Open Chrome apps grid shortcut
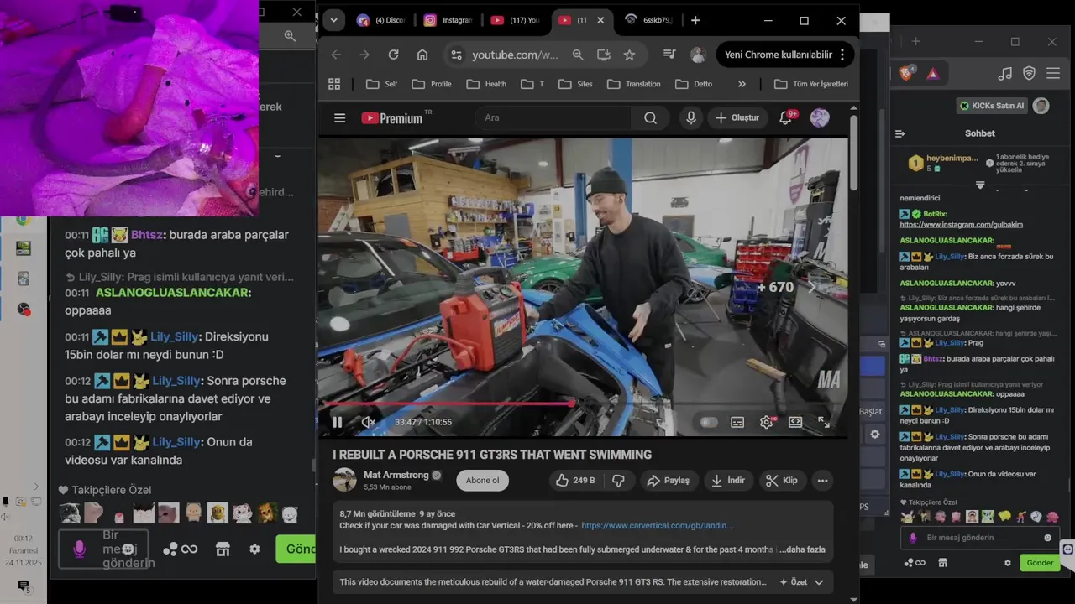1075x604 pixels. pyautogui.click(x=334, y=84)
